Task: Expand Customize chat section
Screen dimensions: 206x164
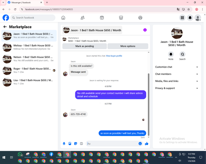Action: click(x=177, y=67)
